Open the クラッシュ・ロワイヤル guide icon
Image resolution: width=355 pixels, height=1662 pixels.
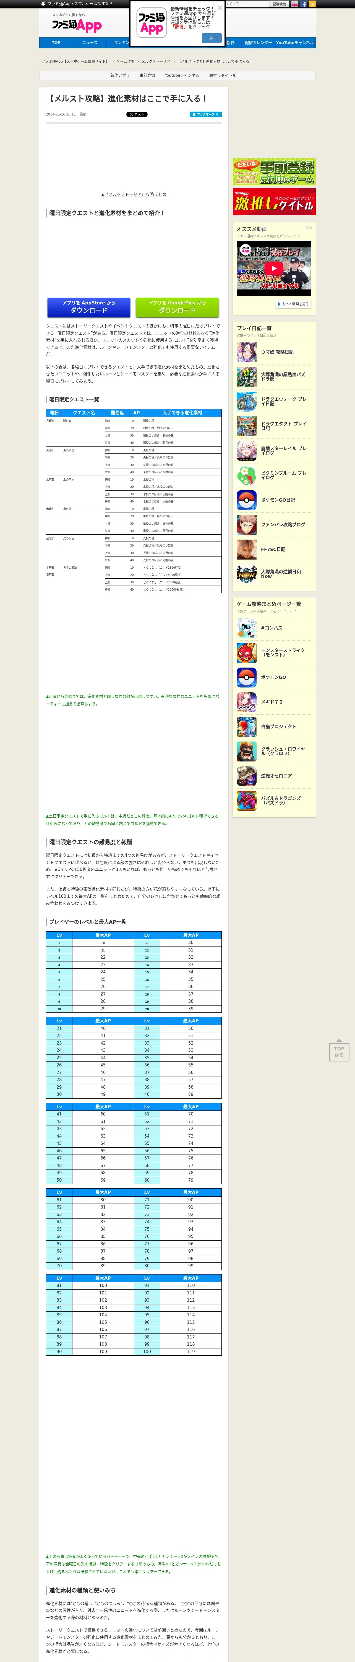coord(246,751)
